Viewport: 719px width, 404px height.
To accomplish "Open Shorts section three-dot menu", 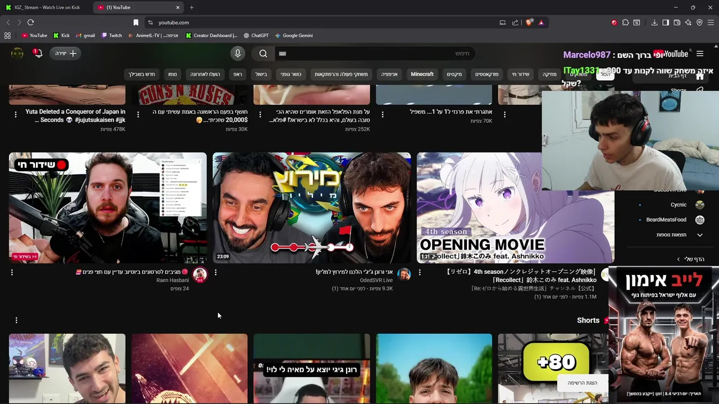I will coord(16,320).
